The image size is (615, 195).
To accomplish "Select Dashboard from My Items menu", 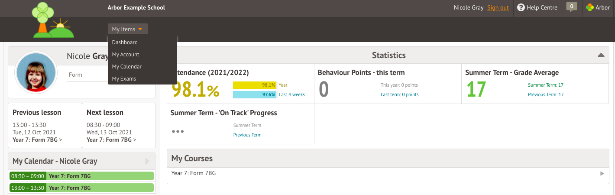I will [x=125, y=42].
